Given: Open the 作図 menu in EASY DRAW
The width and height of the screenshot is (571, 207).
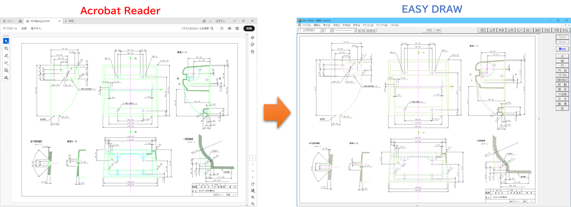Looking at the screenshot, I should click(336, 25).
